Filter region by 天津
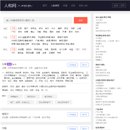The image size is (130, 130). [x=64, y=32]
